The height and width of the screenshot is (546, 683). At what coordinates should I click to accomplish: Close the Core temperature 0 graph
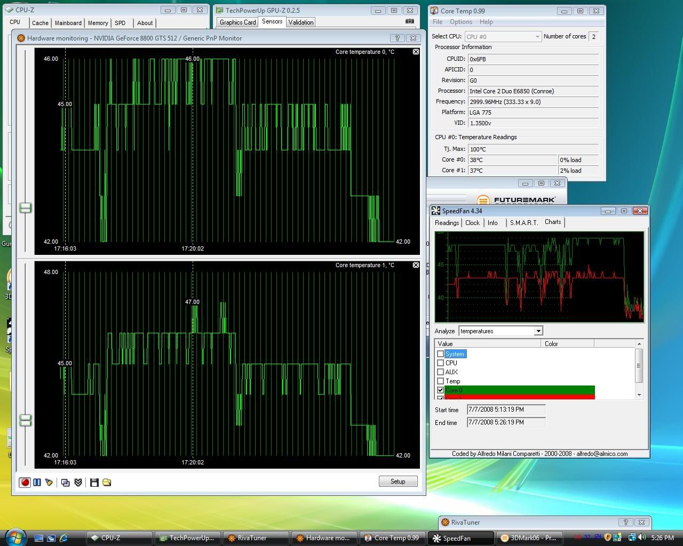[x=416, y=52]
